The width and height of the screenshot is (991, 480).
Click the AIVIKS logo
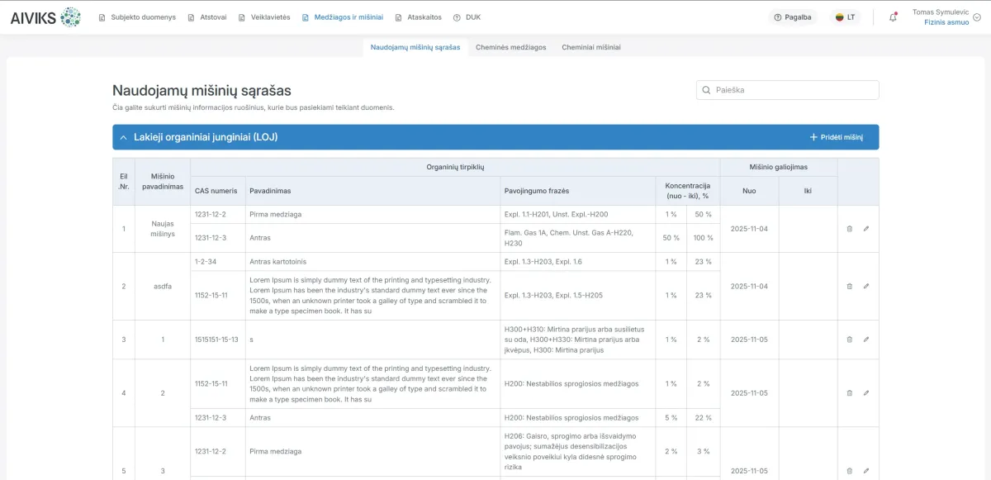[x=45, y=17]
